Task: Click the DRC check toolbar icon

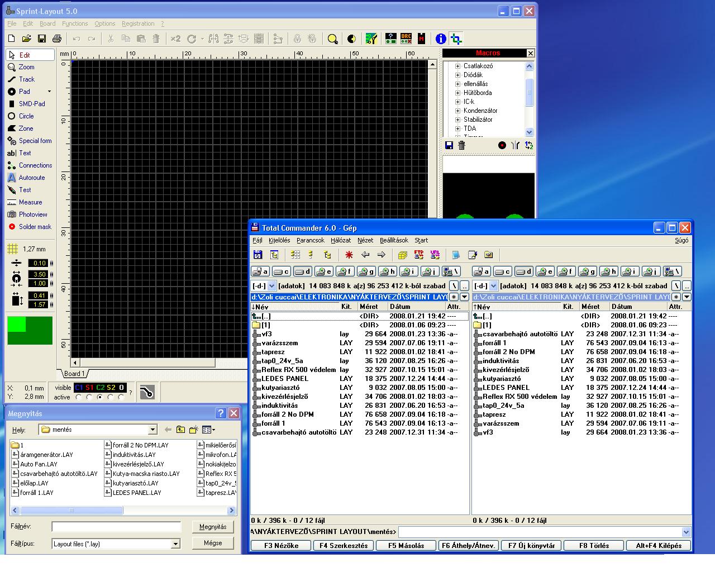Action: [406, 39]
